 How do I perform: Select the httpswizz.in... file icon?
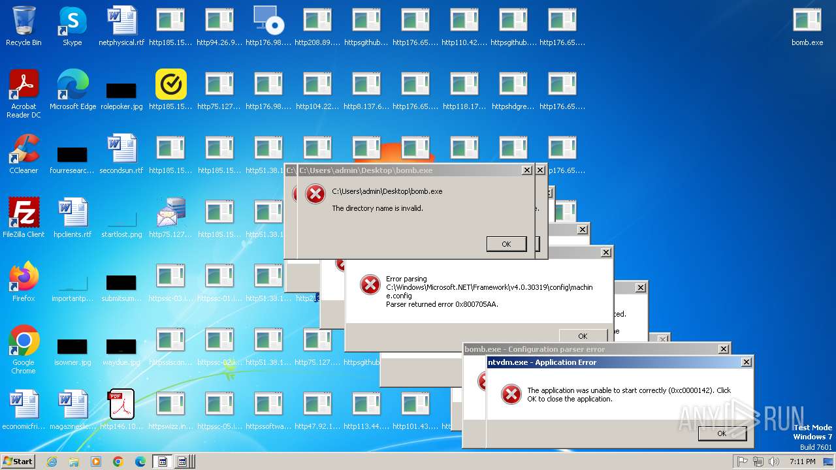click(x=170, y=410)
